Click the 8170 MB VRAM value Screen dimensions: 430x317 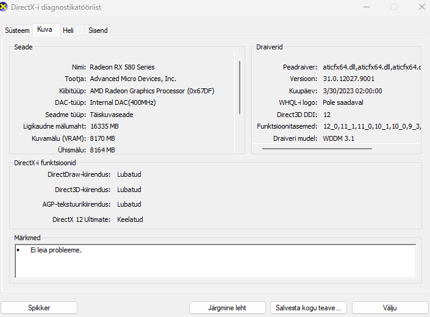pos(102,138)
